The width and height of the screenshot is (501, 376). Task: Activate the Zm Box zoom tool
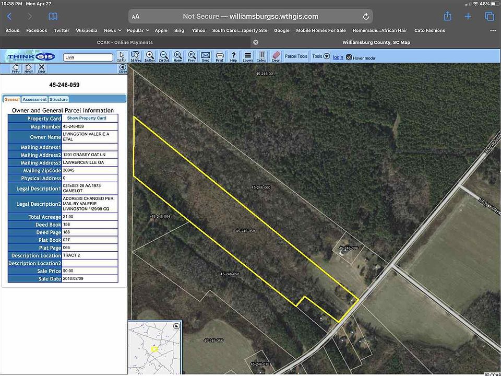(x=150, y=56)
